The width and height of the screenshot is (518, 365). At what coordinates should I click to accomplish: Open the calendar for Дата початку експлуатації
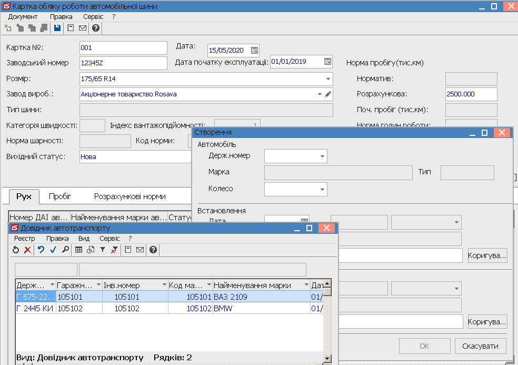tap(327, 61)
